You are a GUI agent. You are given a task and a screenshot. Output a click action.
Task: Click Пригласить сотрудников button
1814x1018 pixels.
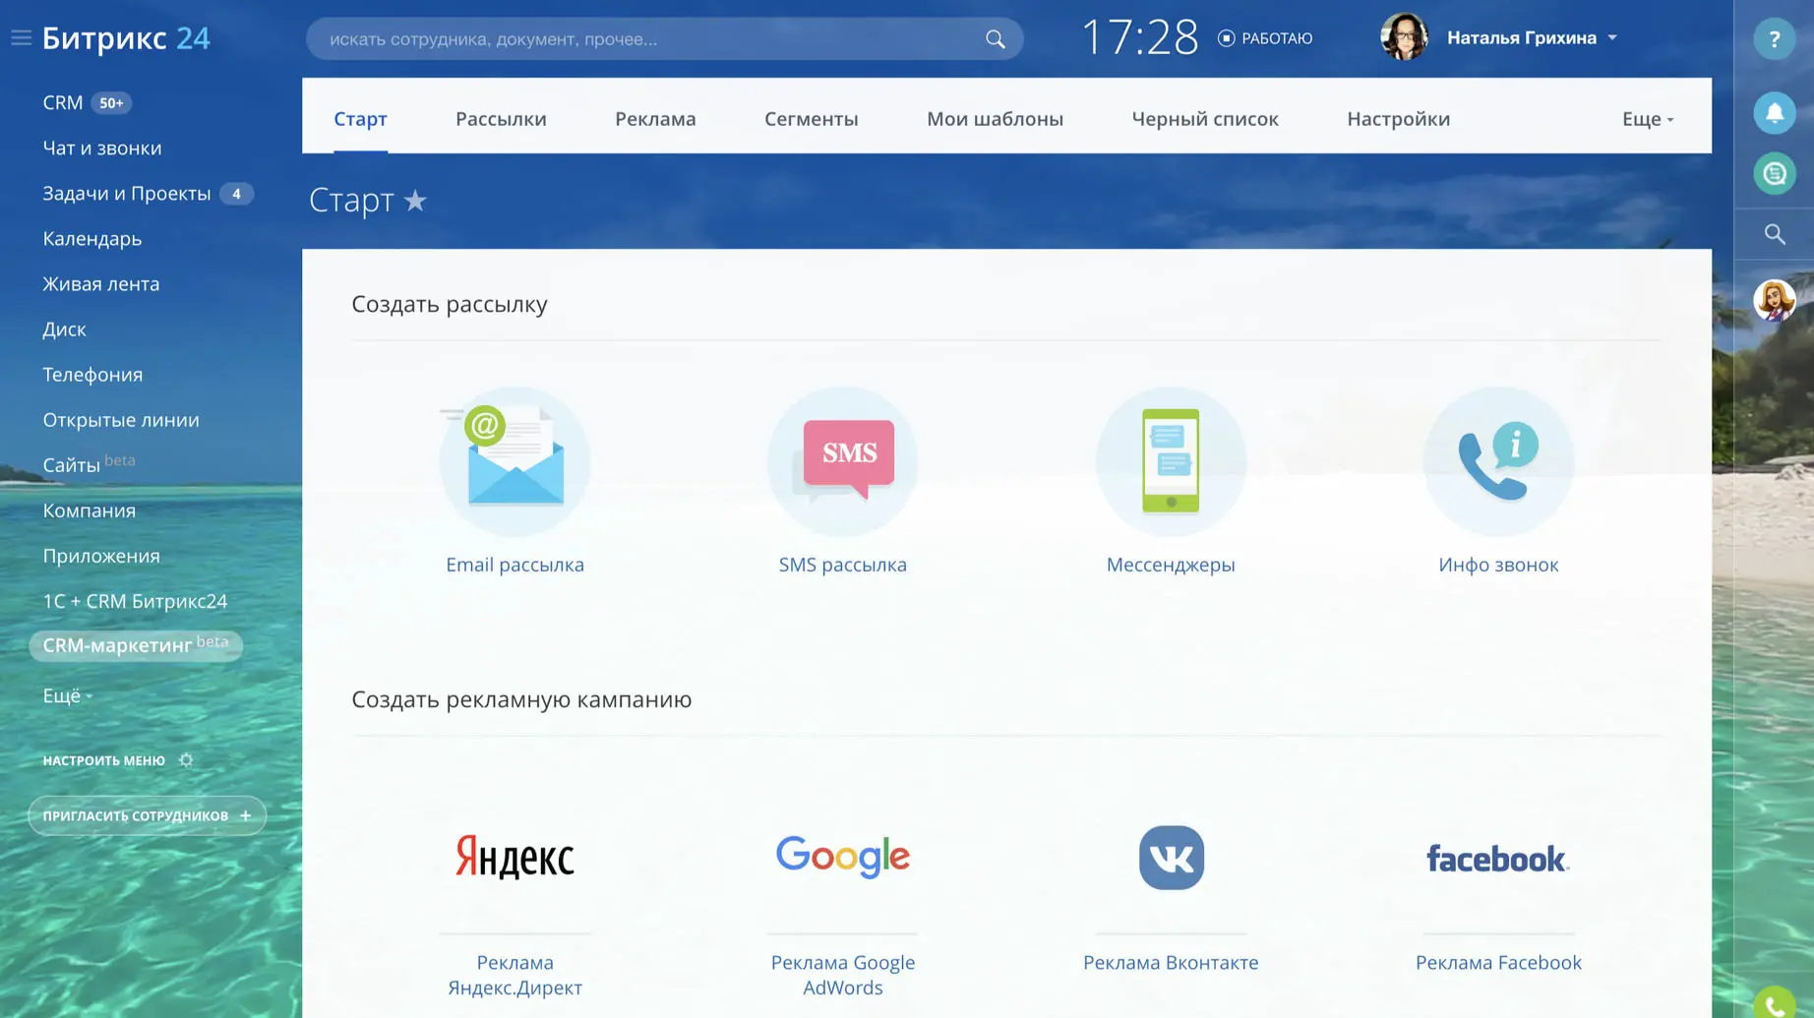(147, 814)
